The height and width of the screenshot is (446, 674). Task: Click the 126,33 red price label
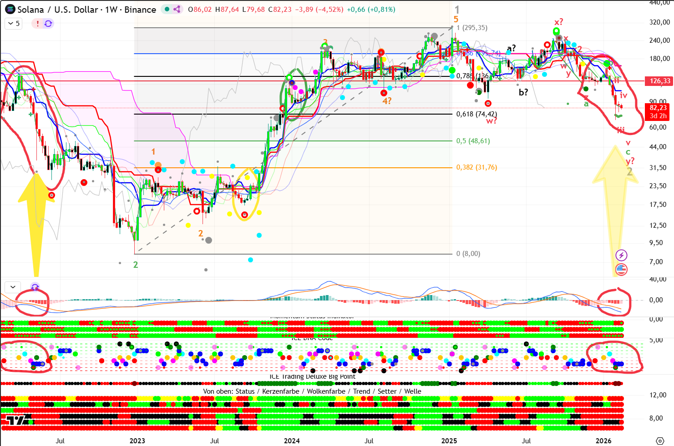pos(658,81)
